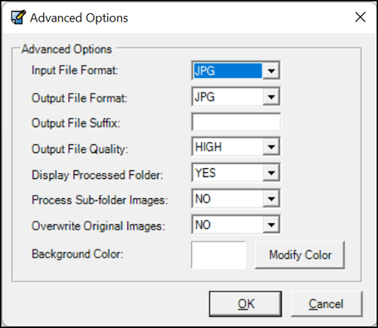Click the Cancel button
The height and width of the screenshot is (328, 378).
coord(326,304)
